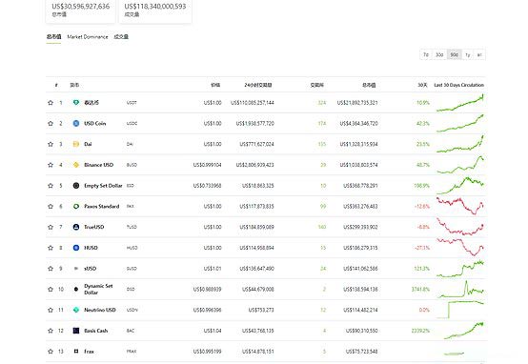Star the Neutrino USD row
The height and width of the screenshot is (364, 528).
51,310
